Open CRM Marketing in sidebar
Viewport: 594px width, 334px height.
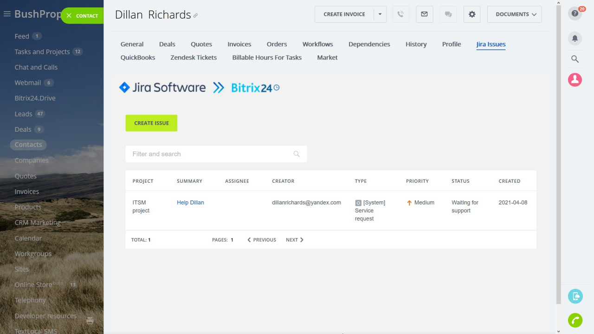38,223
